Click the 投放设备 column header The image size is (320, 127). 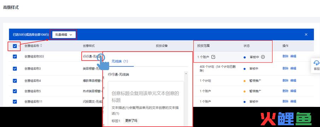[162, 46]
